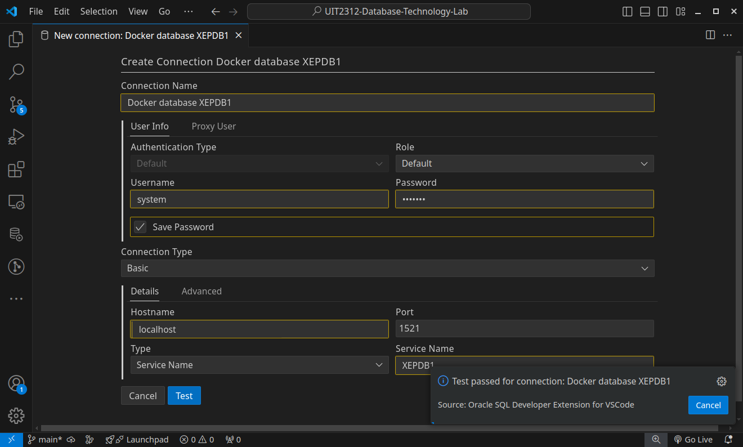Click Go Live in the status bar
Viewport: 743px width, 447px height.
[x=693, y=439]
